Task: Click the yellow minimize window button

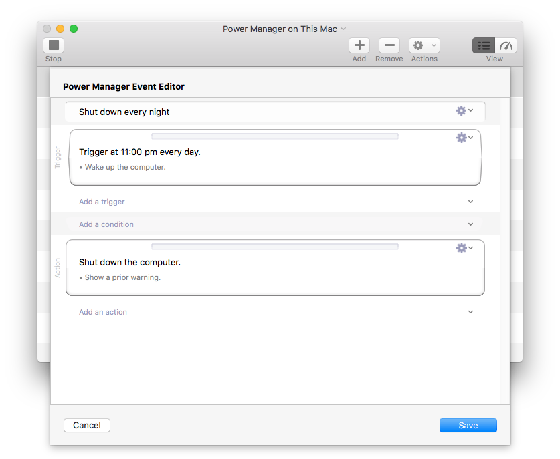Action: click(x=60, y=29)
